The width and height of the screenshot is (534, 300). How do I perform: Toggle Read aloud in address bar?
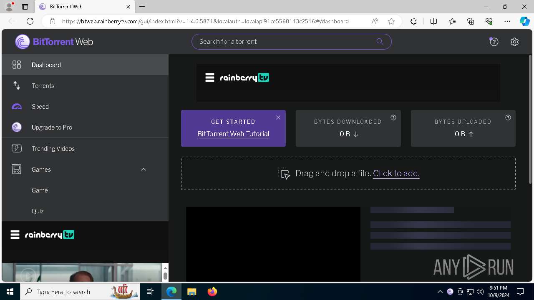point(375,21)
